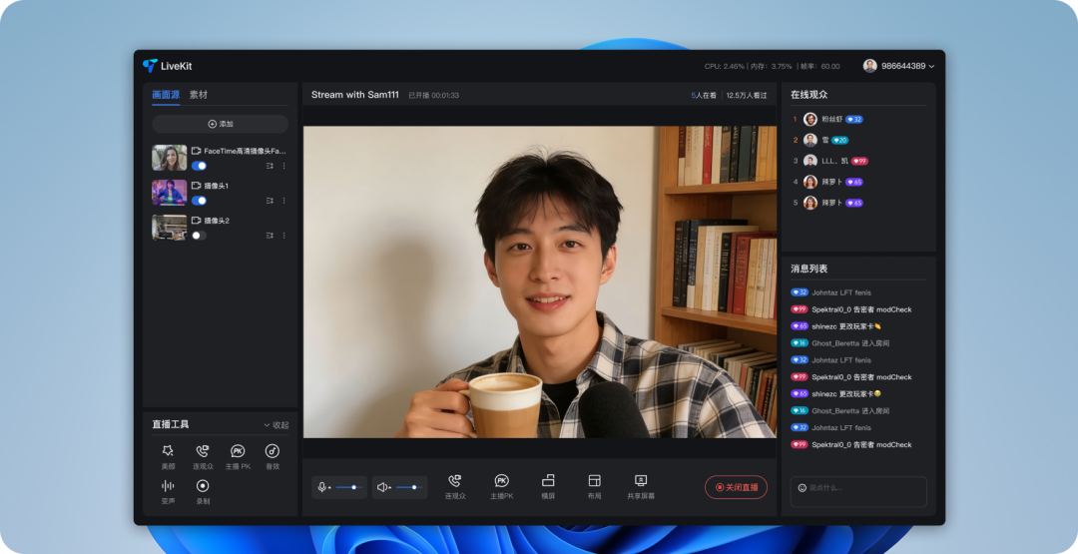Open the emoji picker in chat input
1078x554 pixels.
pyautogui.click(x=802, y=488)
